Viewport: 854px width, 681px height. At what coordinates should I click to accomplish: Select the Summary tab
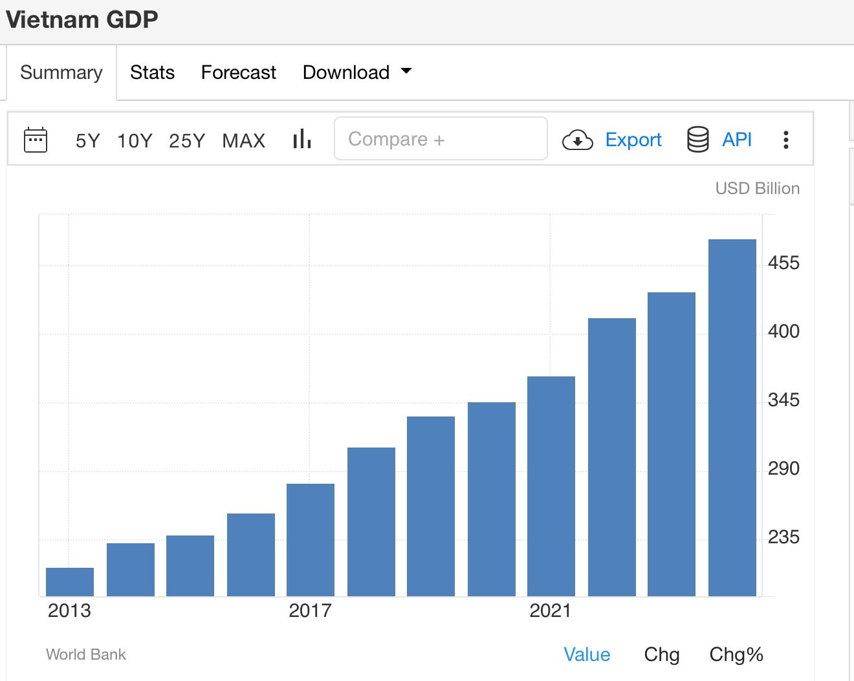coord(61,72)
